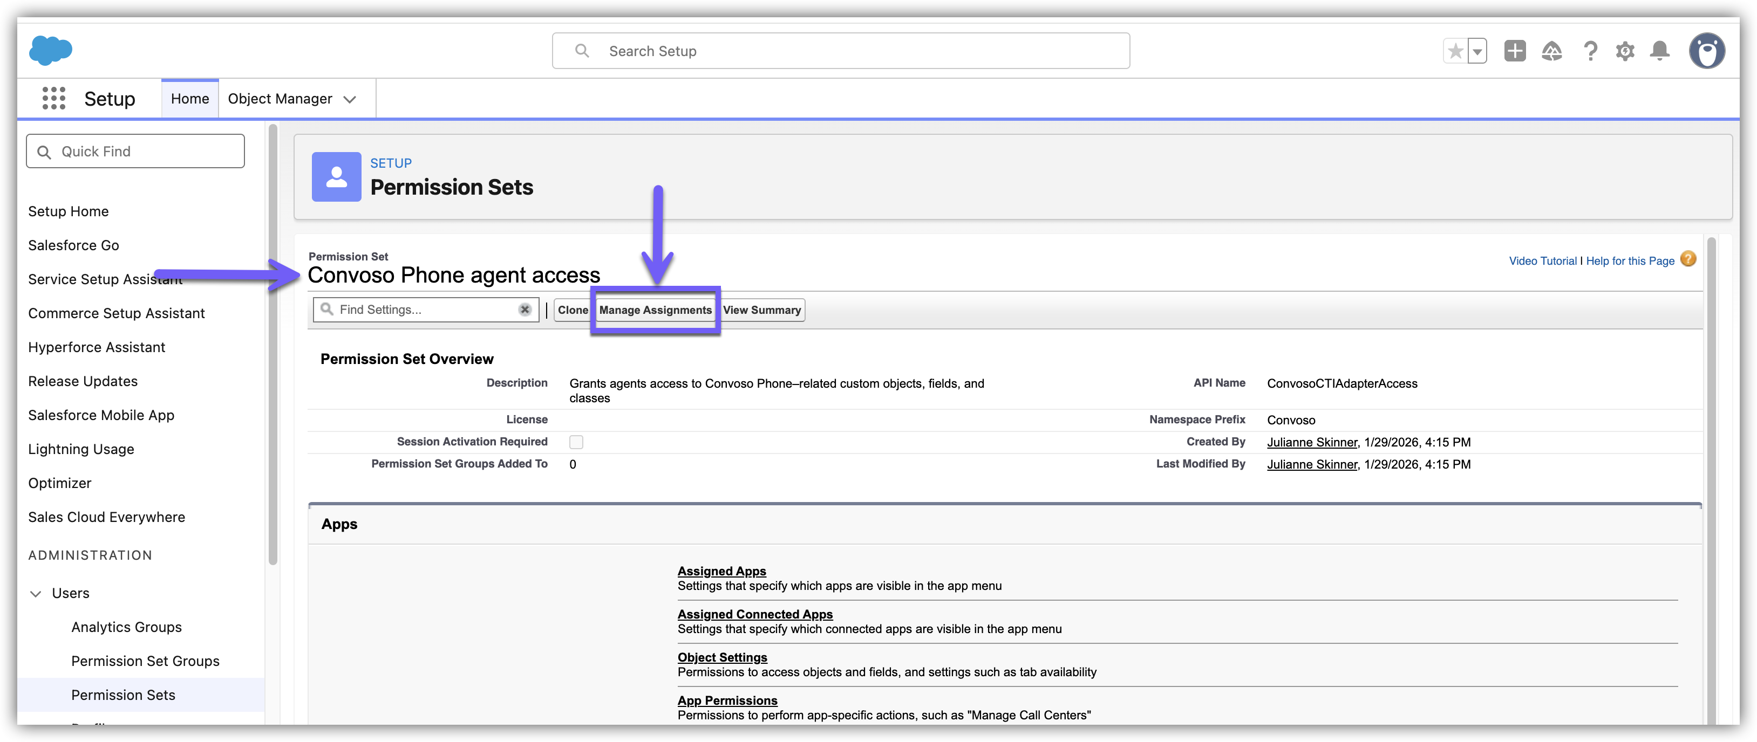Click the favorites star icon
The height and width of the screenshot is (742, 1757).
1455,51
